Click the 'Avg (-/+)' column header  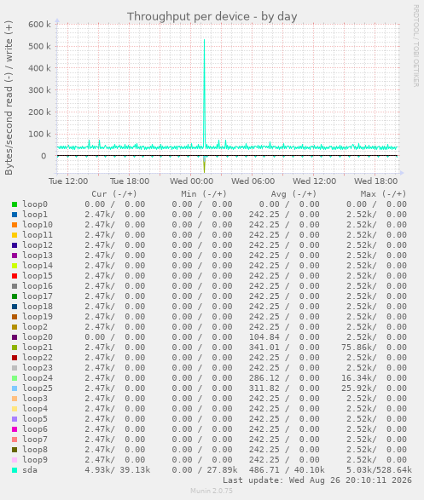293,194
